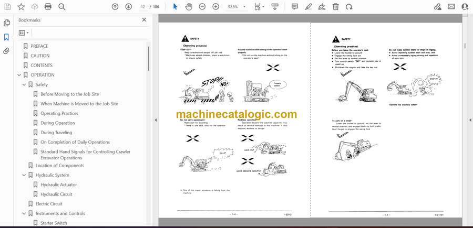Share a link to this file
Screen dimensions: 473x228
pyautogui.click(x=437, y=7)
